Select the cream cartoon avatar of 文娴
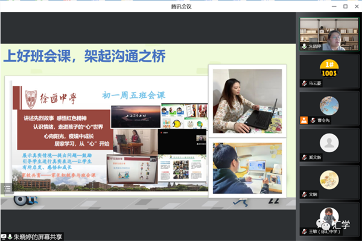 click(x=329, y=180)
